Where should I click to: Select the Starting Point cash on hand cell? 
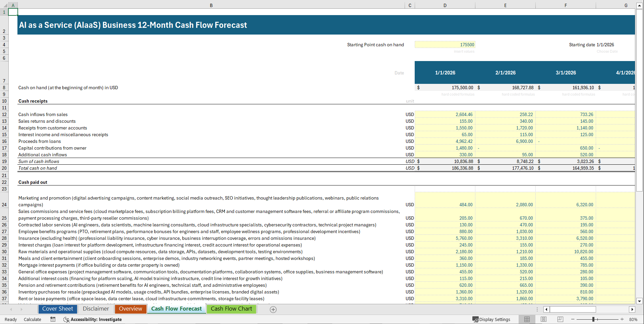(x=445, y=44)
